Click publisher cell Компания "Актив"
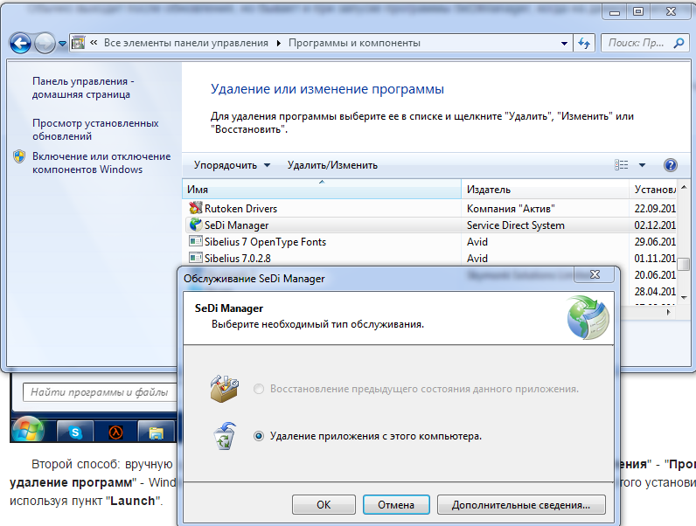The height and width of the screenshot is (526, 696). (511, 209)
